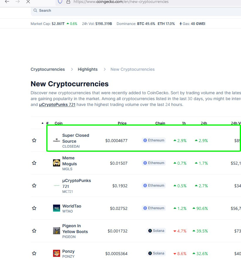241x263 pixels.
Task: Click the 39.5% 24h change for Pigeon
Action: [200, 231]
